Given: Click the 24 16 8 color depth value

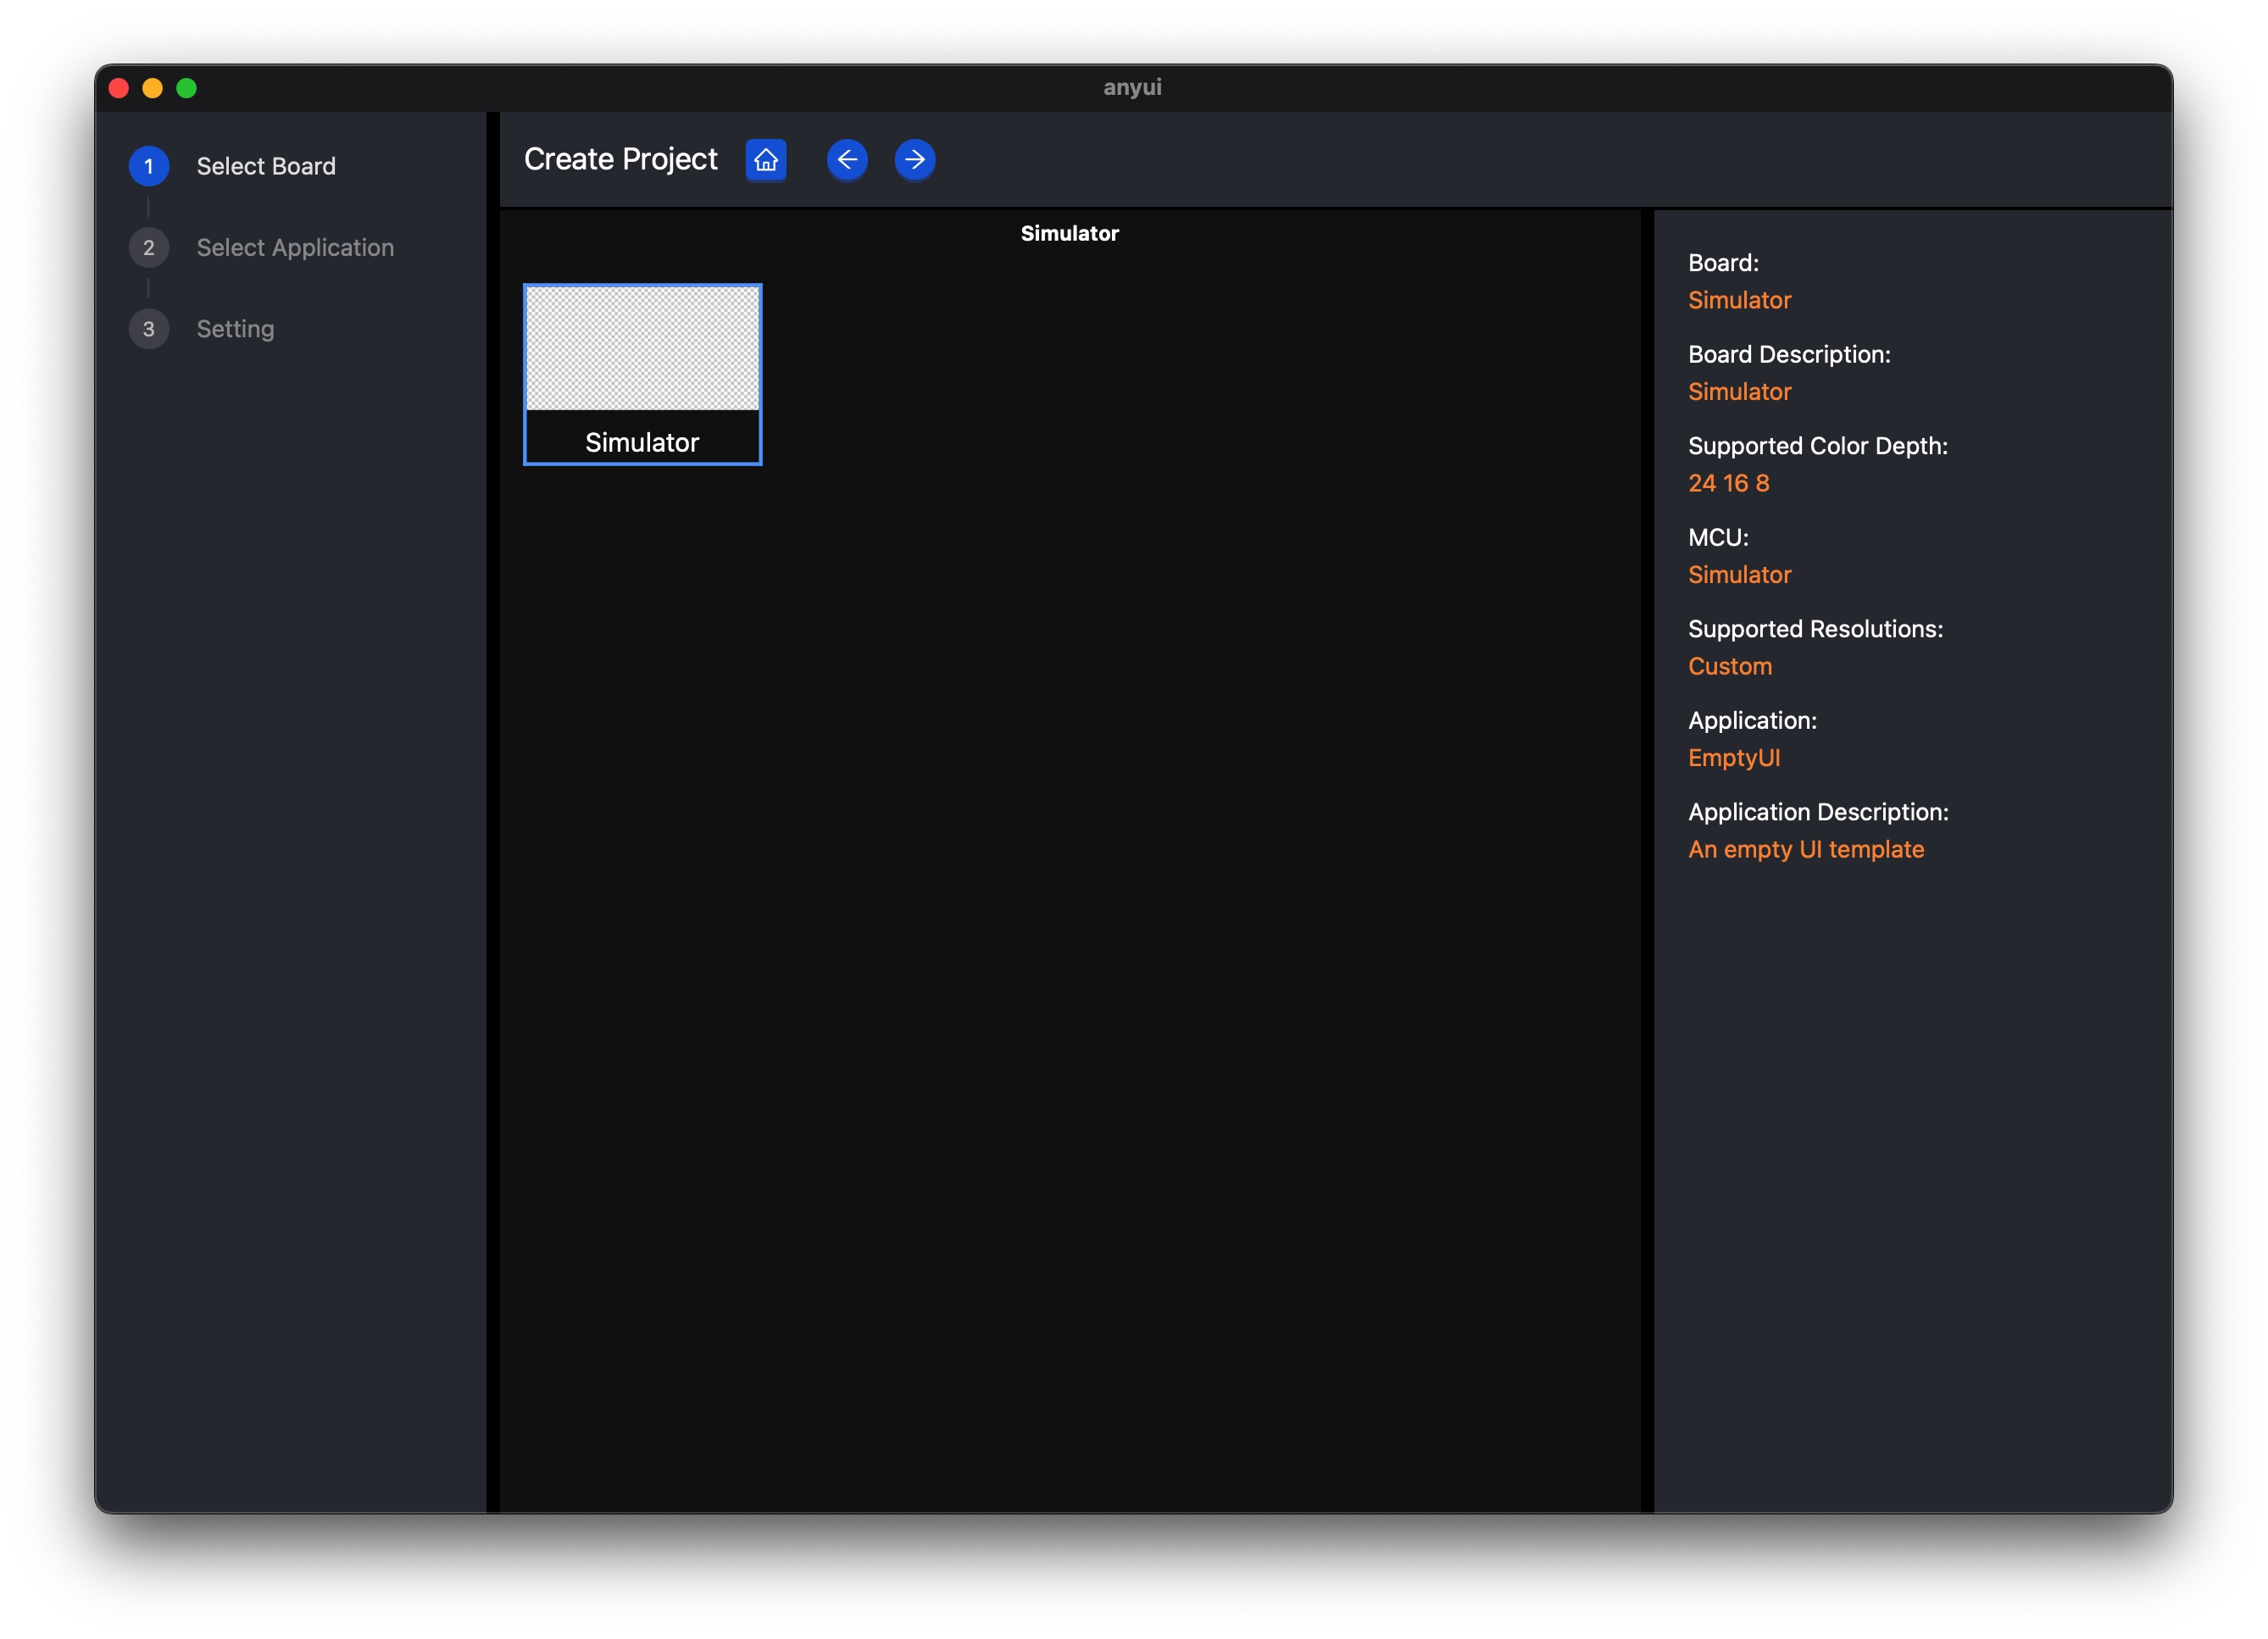Looking at the screenshot, I should point(1728,483).
